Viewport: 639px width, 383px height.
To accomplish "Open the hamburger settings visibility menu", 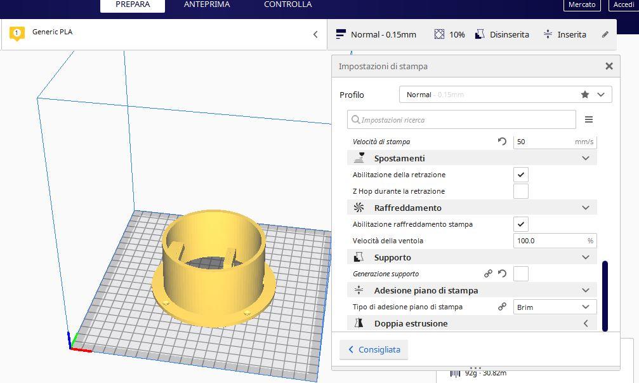I will [x=588, y=119].
